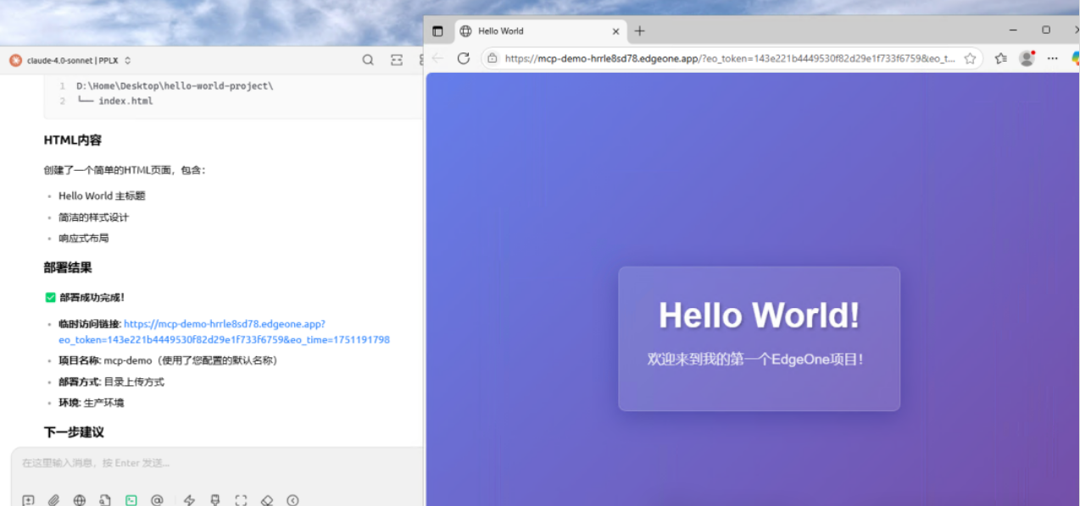Image resolution: width=1080 pixels, height=506 pixels.
Task: Open Edge settings and more menu
Action: pyautogui.click(x=1052, y=58)
